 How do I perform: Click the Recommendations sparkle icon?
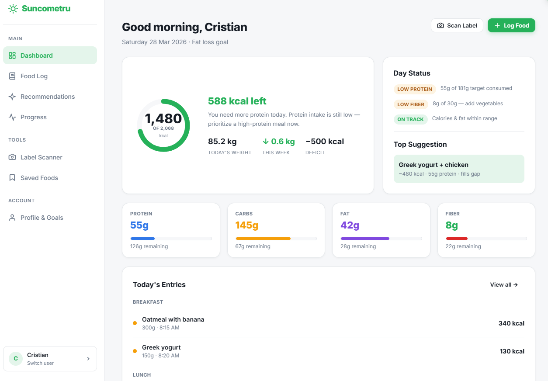(x=13, y=96)
